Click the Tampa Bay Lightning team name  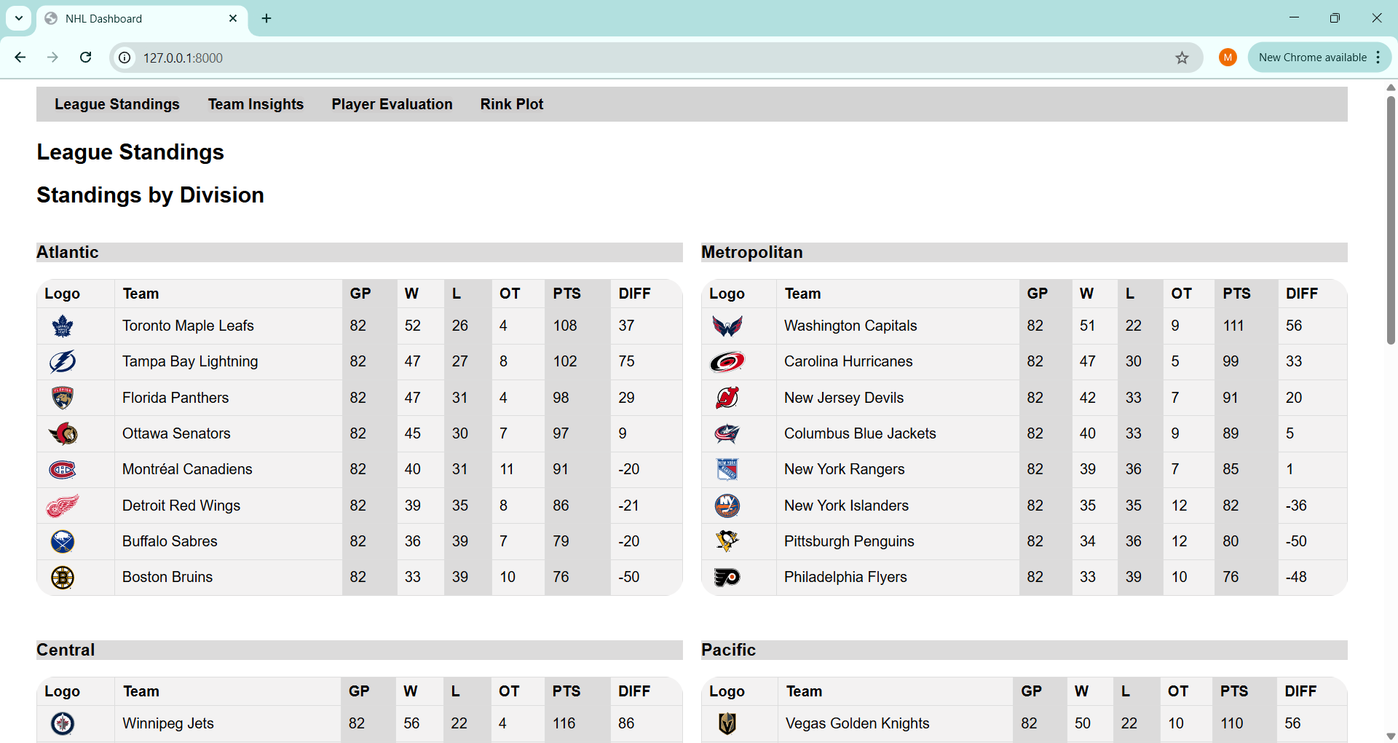pos(190,361)
